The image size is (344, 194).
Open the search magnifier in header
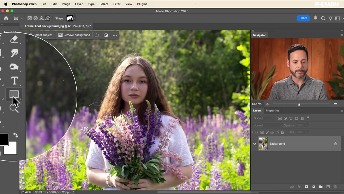coord(323,18)
